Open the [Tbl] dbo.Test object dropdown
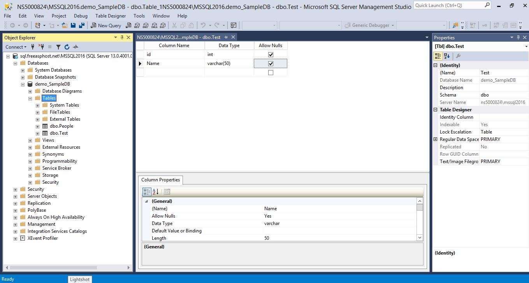Screen dimensions: 529x283 (x=526, y=46)
